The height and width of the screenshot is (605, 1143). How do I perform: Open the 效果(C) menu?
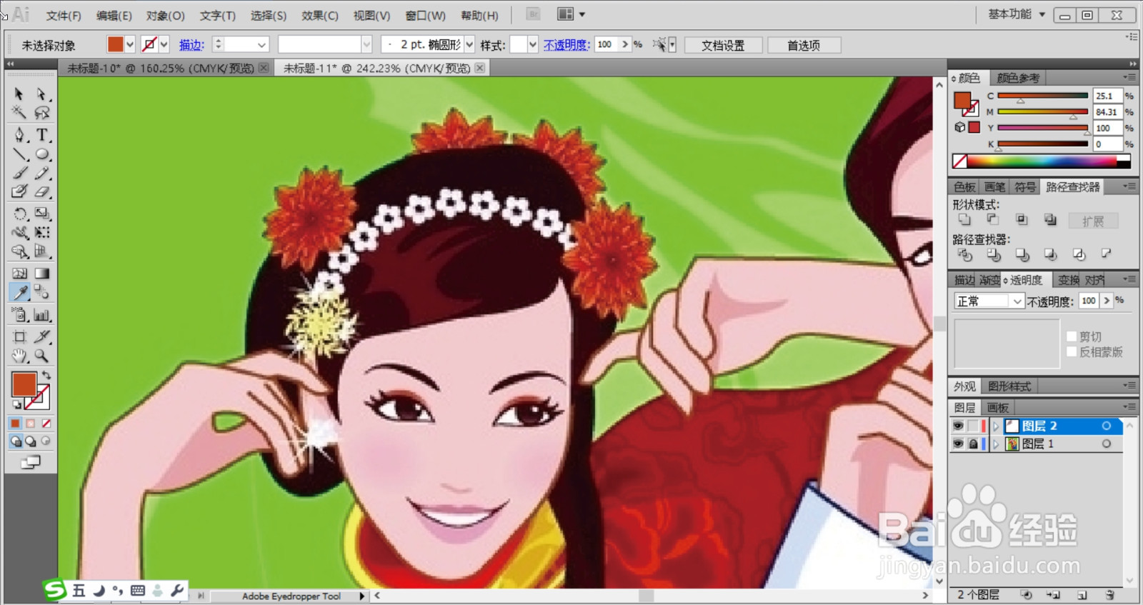pos(319,15)
